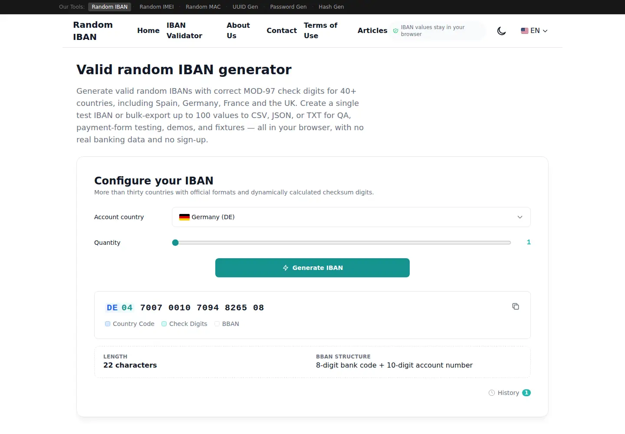This screenshot has height=434, width=625.
Task: Switch to the Random IMEI tool
Action: [157, 7]
